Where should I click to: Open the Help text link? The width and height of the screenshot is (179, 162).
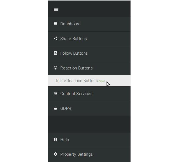point(65,140)
